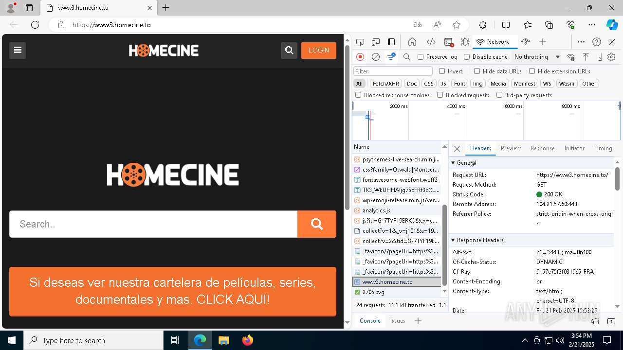
Task: Open DevTools help icon
Action: coord(597,42)
